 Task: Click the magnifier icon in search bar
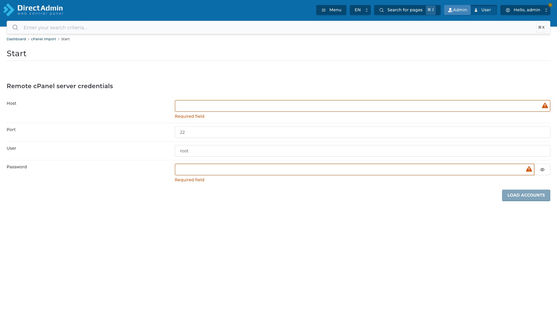[x=15, y=28]
